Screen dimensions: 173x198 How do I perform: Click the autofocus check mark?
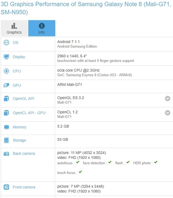pos(78,162)
